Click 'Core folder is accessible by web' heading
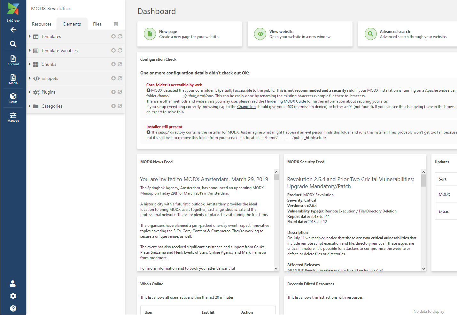Viewport: 457px width, 315px height. pos(174,85)
